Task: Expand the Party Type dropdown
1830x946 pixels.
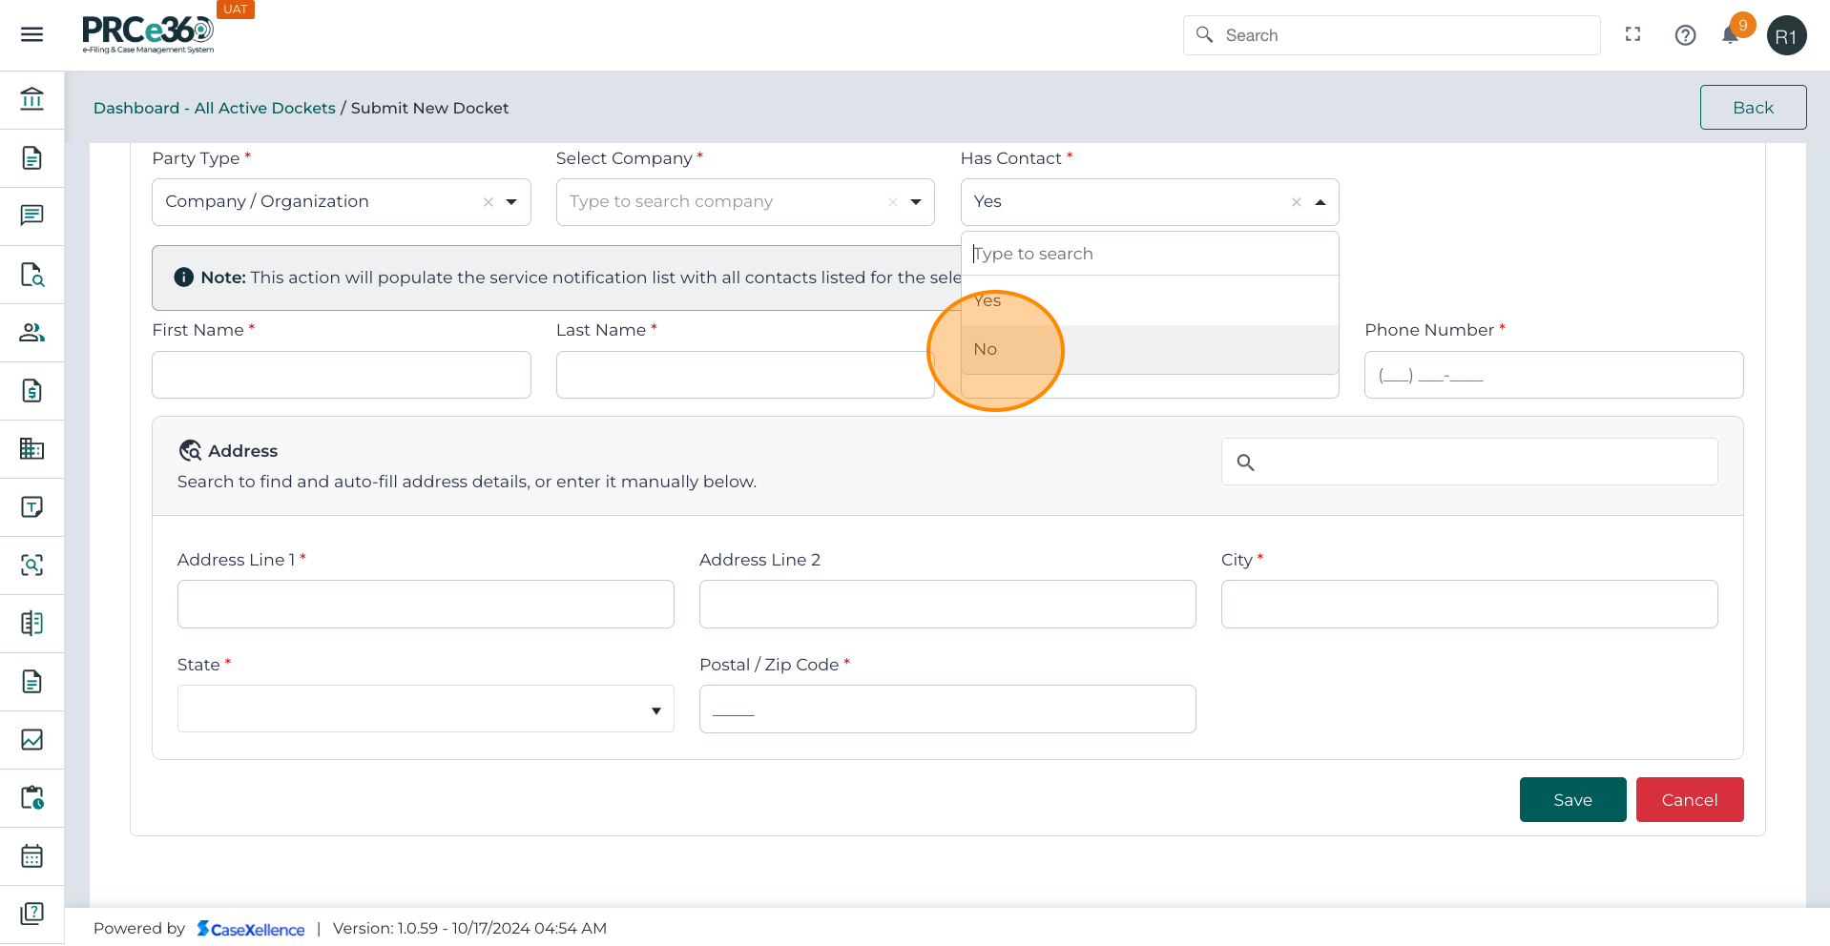Action: (511, 202)
